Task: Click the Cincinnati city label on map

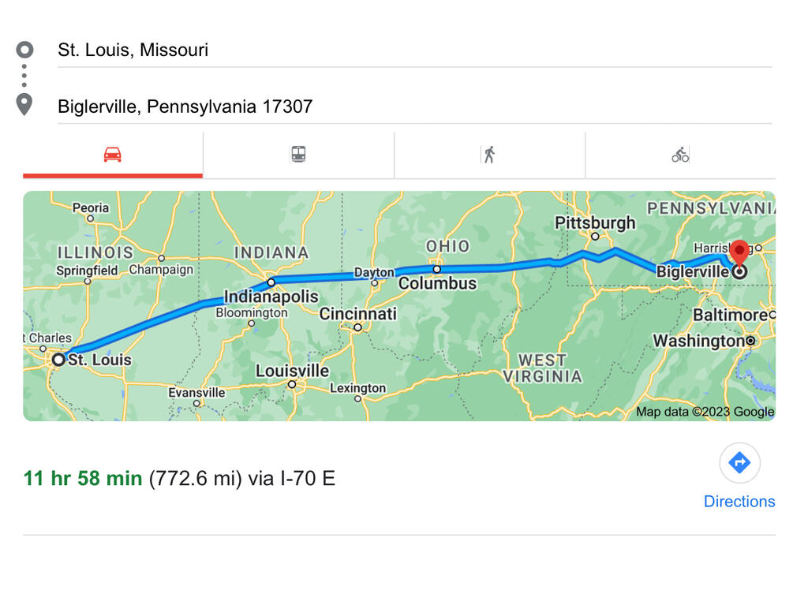Action: 357,314
